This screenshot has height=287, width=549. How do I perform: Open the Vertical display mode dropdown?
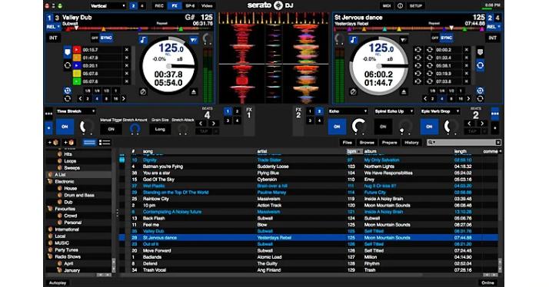(107, 5)
